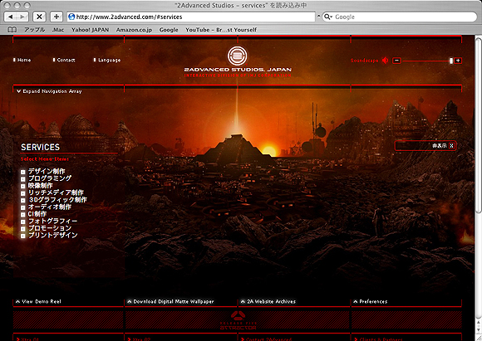Image resolution: width=482 pixels, height=341 pixels.
Task: Add bookmark with the plus button
Action: point(57,17)
